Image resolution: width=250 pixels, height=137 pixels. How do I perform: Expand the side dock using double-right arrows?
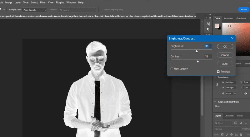pyautogui.click(x=206, y=18)
